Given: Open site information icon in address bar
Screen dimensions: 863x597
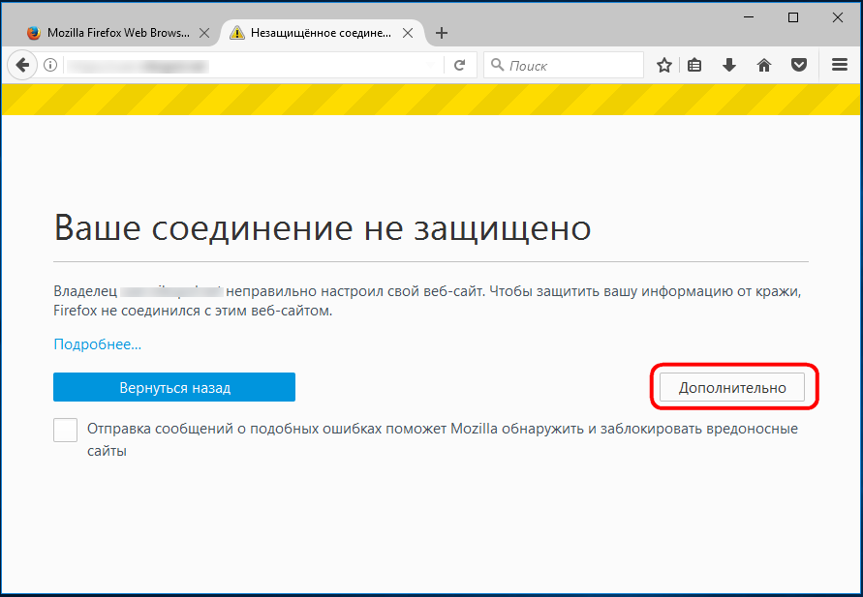Looking at the screenshot, I should pos(50,66).
